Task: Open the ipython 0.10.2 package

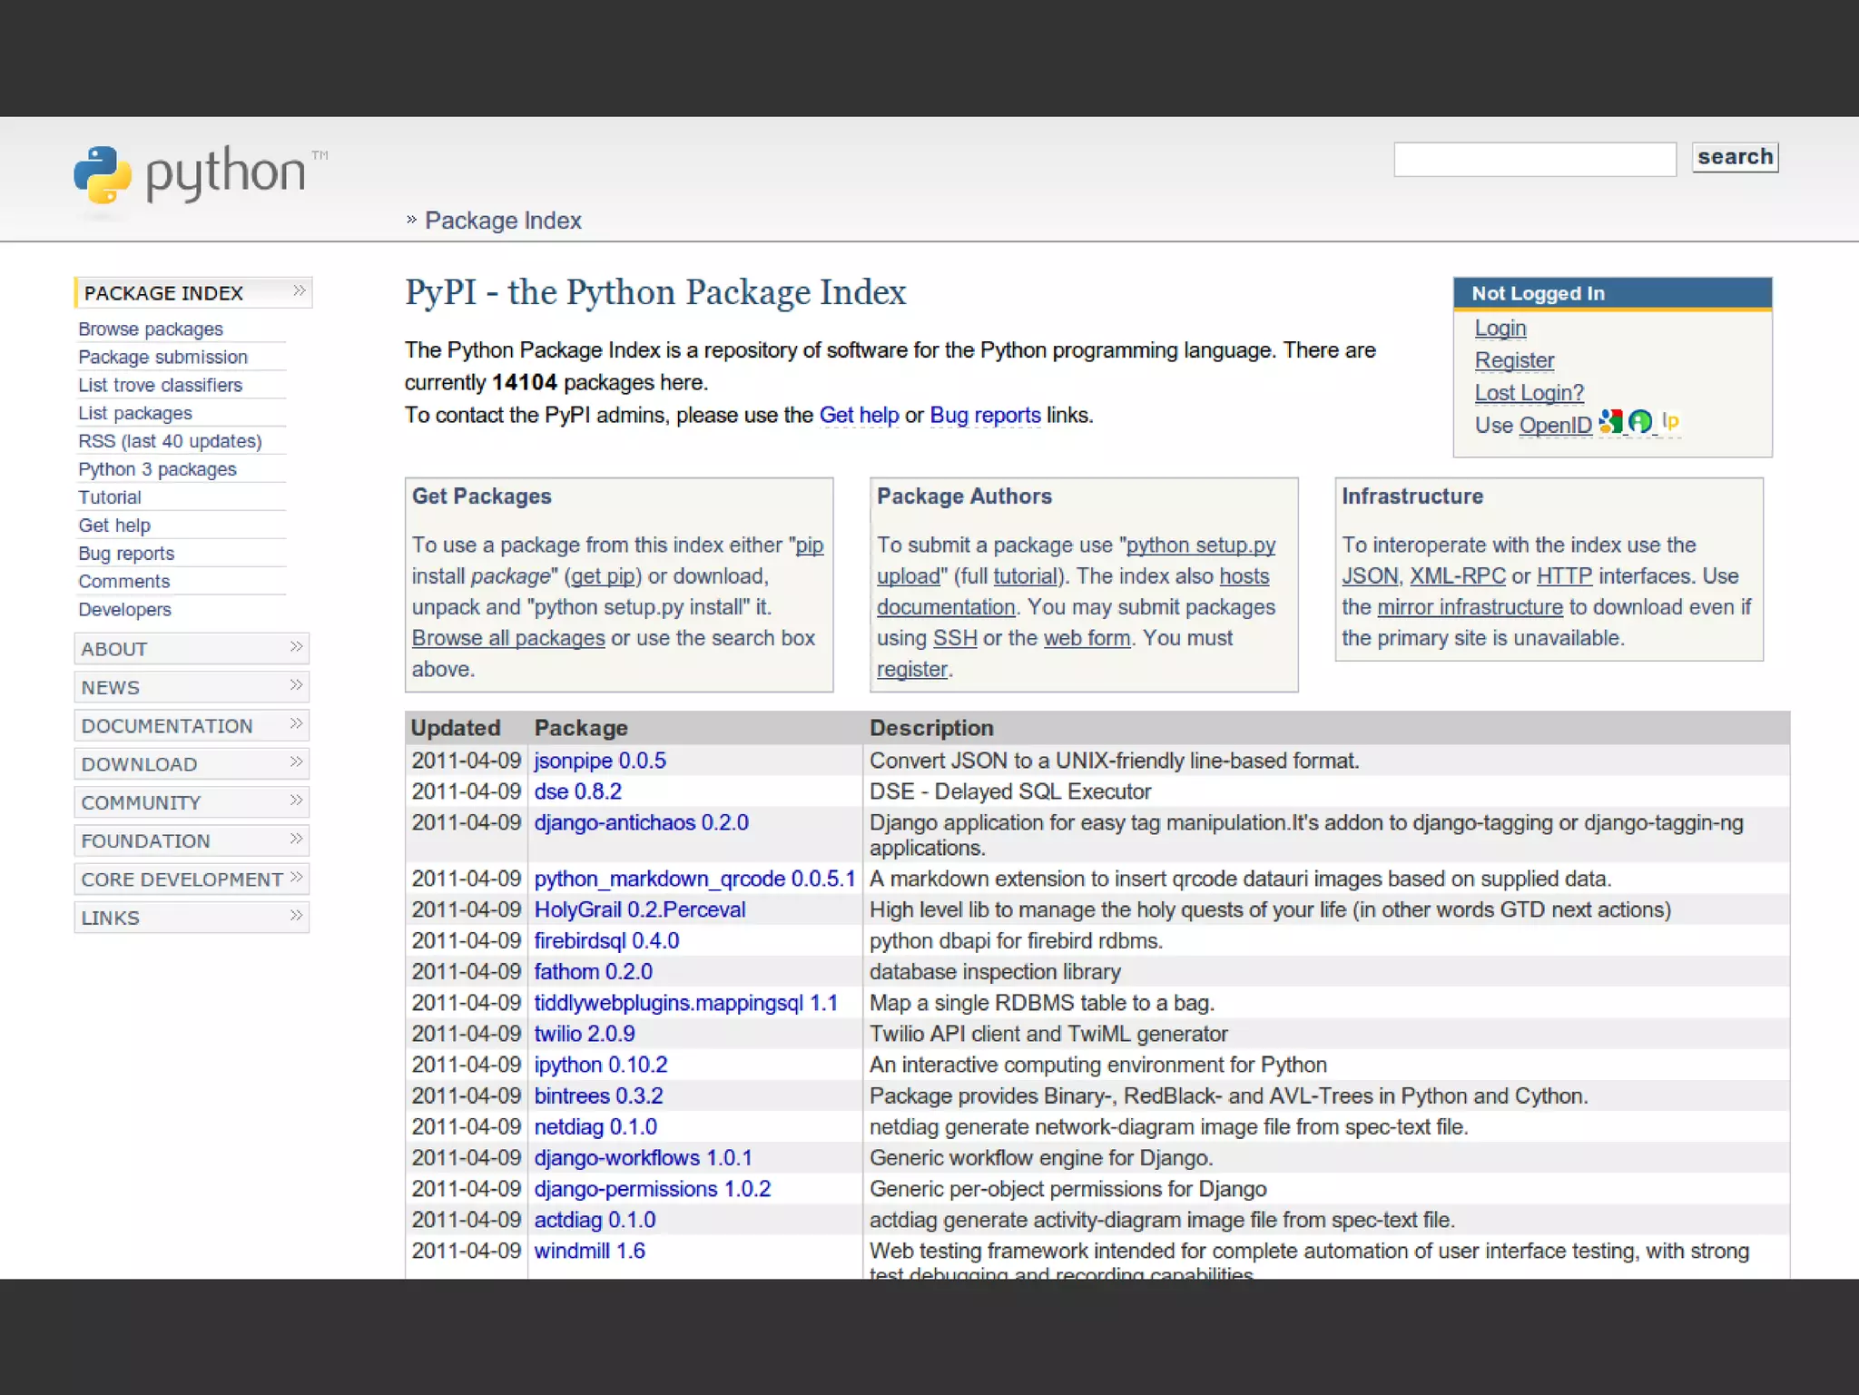Action: tap(600, 1065)
